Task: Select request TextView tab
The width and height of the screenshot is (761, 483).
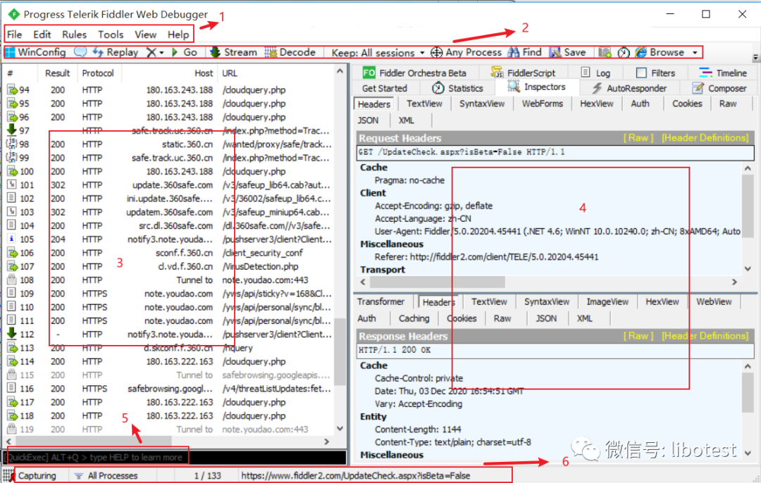Action: pyautogui.click(x=424, y=103)
